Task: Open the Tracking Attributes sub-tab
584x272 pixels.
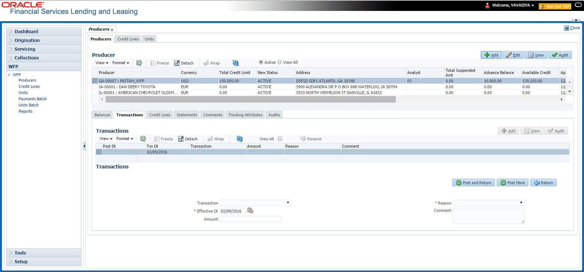Action: click(x=245, y=115)
